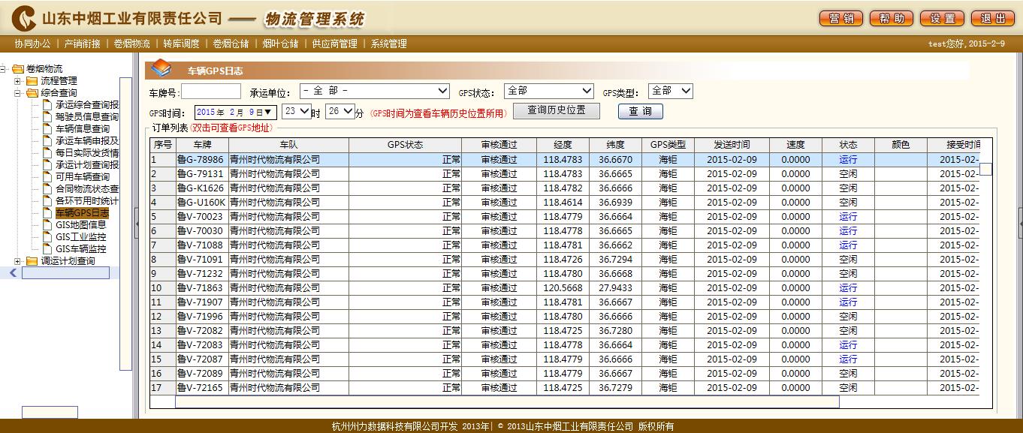The width and height of the screenshot is (1023, 433).
Task: Open the 承运单位 dropdown
Action: [x=374, y=91]
